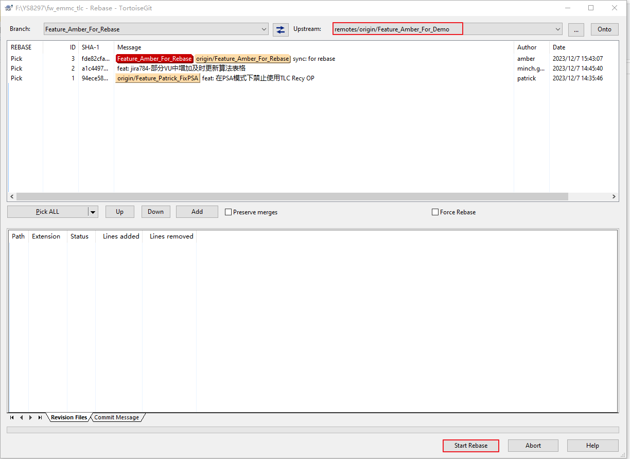Click author minch.g cell
The height and width of the screenshot is (459, 630).
click(x=531, y=69)
